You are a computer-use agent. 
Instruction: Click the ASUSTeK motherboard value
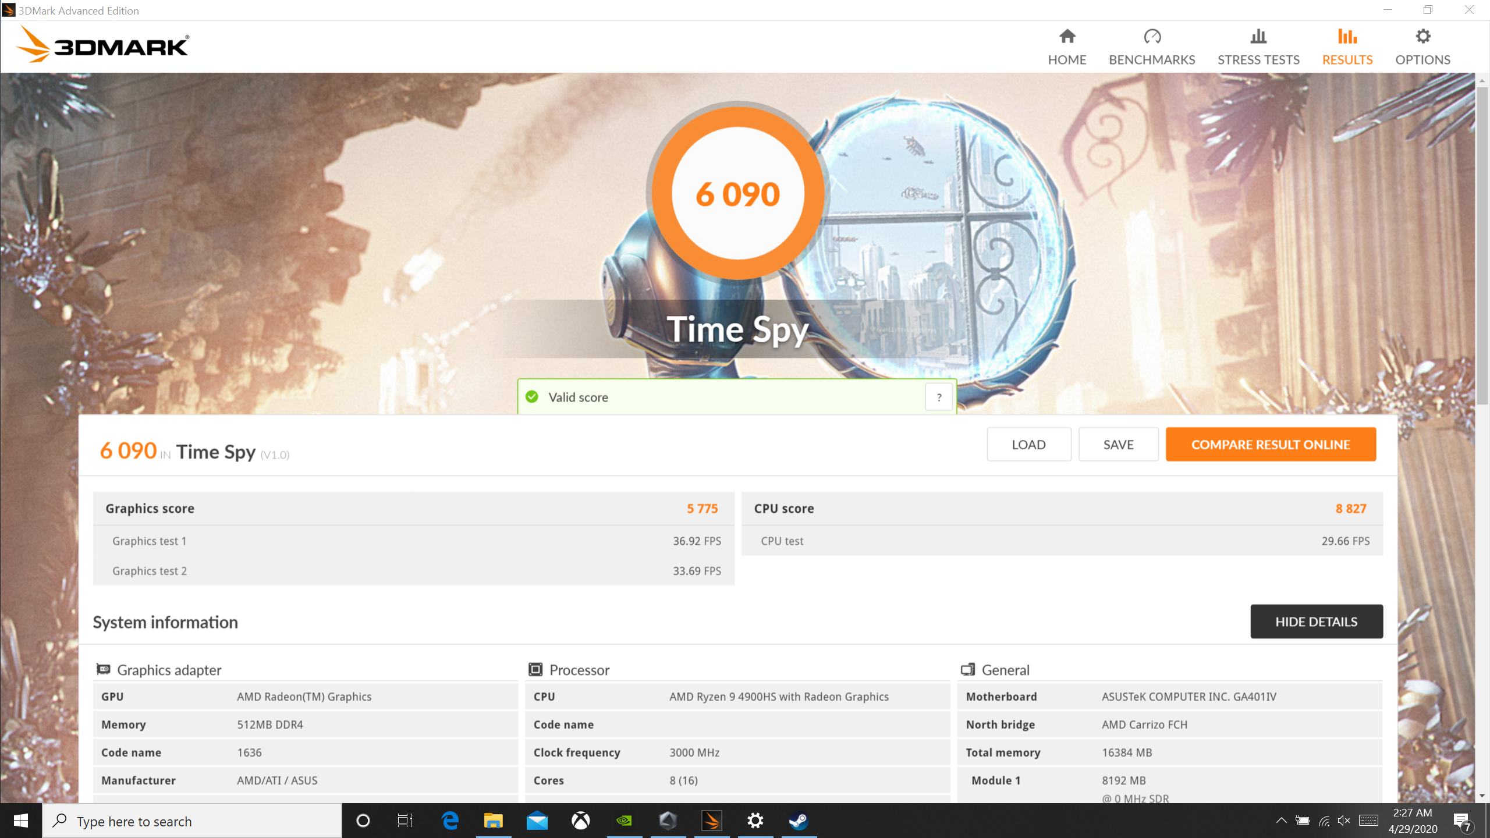coord(1189,697)
